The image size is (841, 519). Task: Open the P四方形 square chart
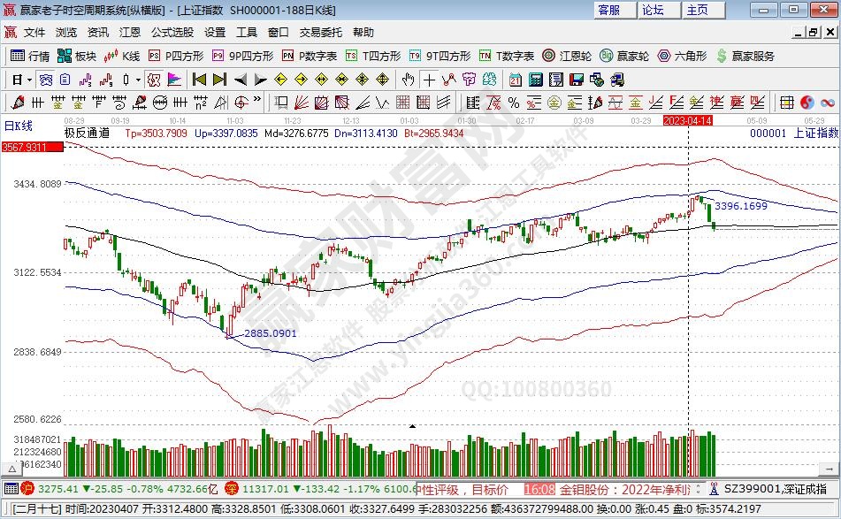pos(175,56)
